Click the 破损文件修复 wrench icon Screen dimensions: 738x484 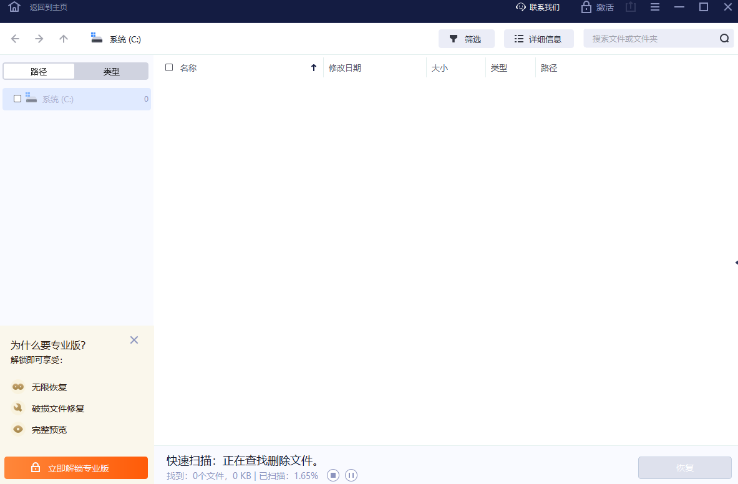[18, 408]
